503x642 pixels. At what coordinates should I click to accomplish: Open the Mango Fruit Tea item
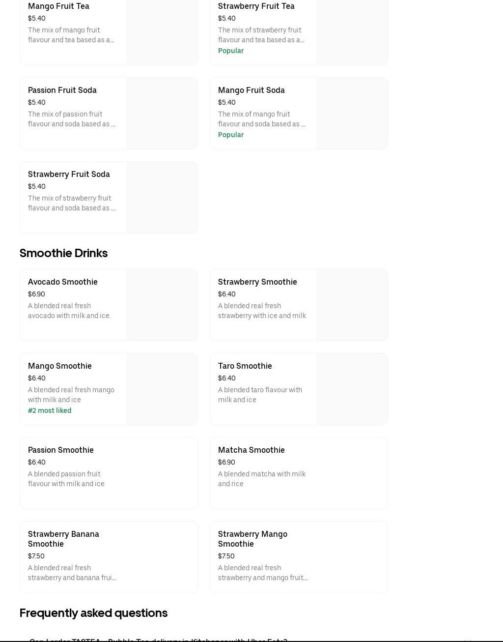click(58, 6)
